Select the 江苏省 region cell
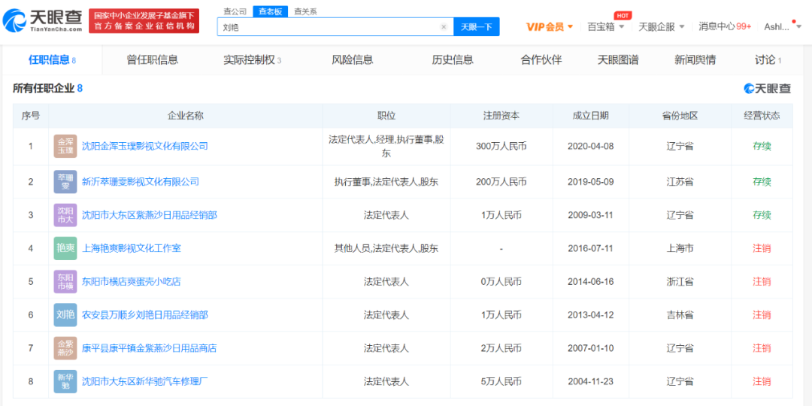 [680, 182]
